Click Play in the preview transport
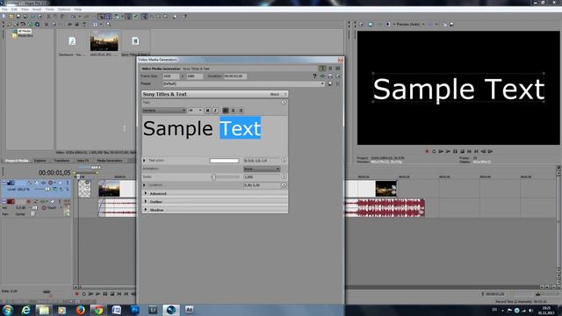 tap(448, 152)
